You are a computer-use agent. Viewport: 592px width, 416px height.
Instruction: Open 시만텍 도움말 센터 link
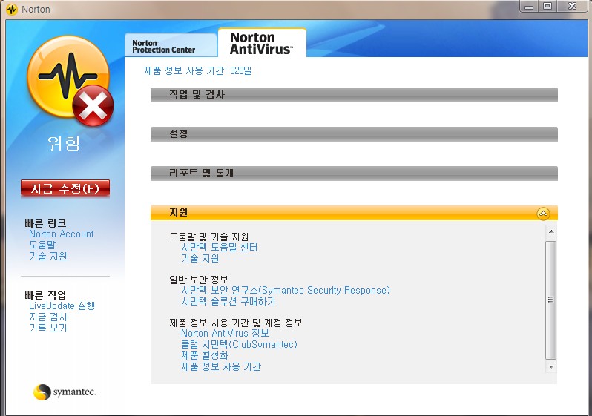pos(219,248)
